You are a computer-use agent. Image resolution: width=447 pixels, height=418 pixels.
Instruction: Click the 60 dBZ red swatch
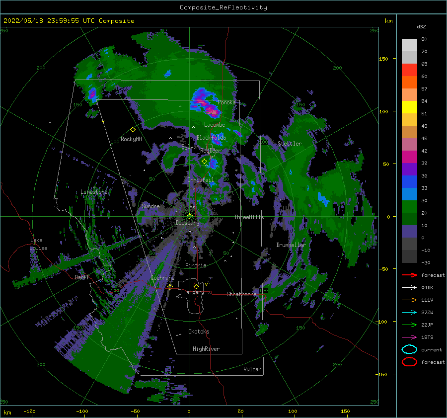(409, 70)
